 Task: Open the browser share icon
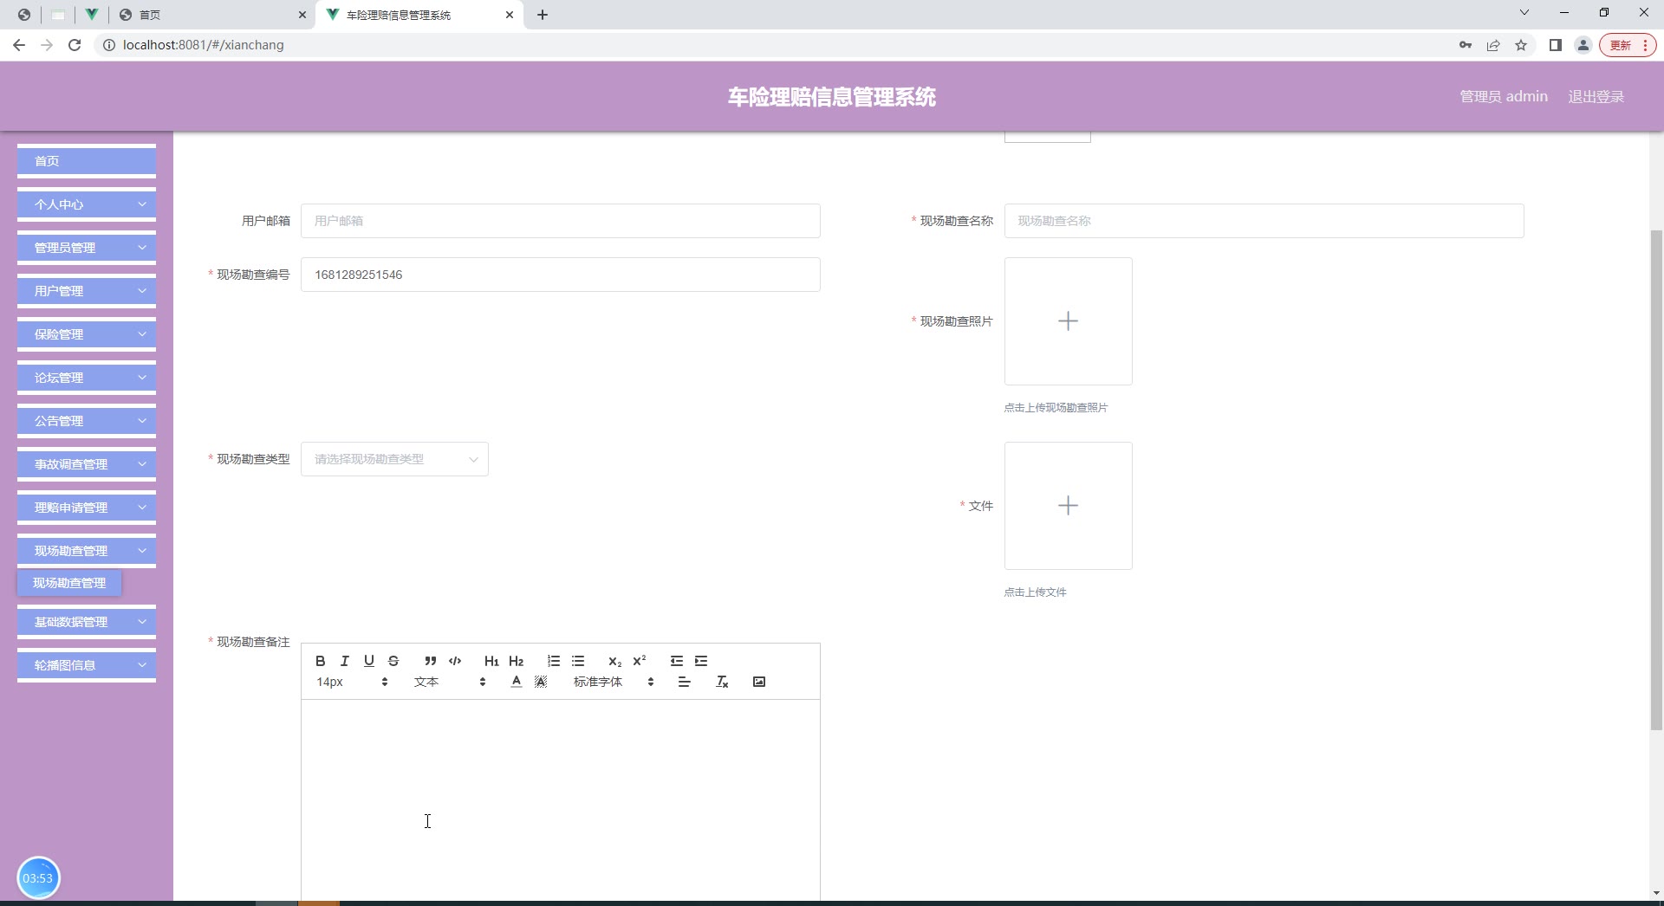coord(1493,45)
